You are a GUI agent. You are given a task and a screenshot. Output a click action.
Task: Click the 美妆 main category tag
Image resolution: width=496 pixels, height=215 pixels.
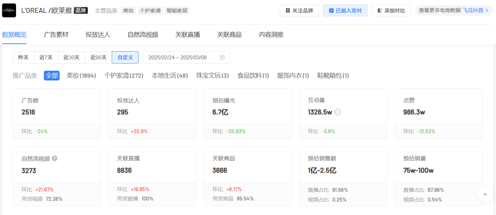[x=129, y=11]
